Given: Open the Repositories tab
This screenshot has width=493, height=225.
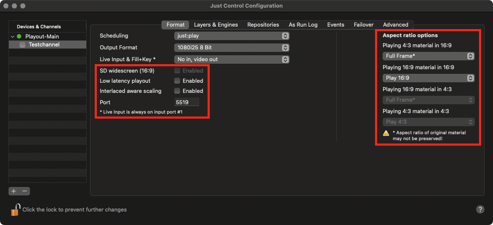Looking at the screenshot, I should (263, 25).
